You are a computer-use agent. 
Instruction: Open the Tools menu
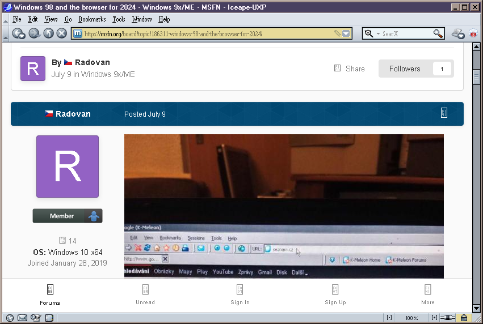(x=119, y=19)
